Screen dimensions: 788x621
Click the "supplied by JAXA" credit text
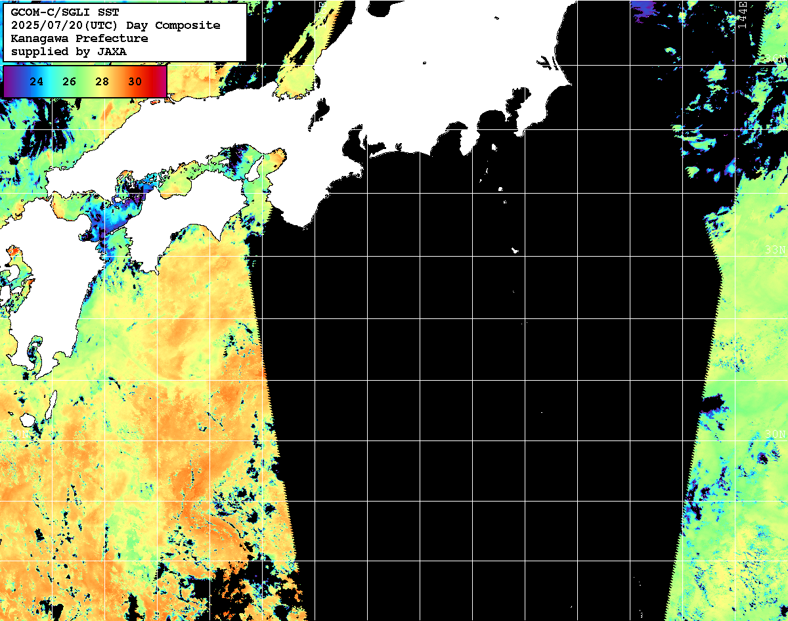pyautogui.click(x=69, y=51)
